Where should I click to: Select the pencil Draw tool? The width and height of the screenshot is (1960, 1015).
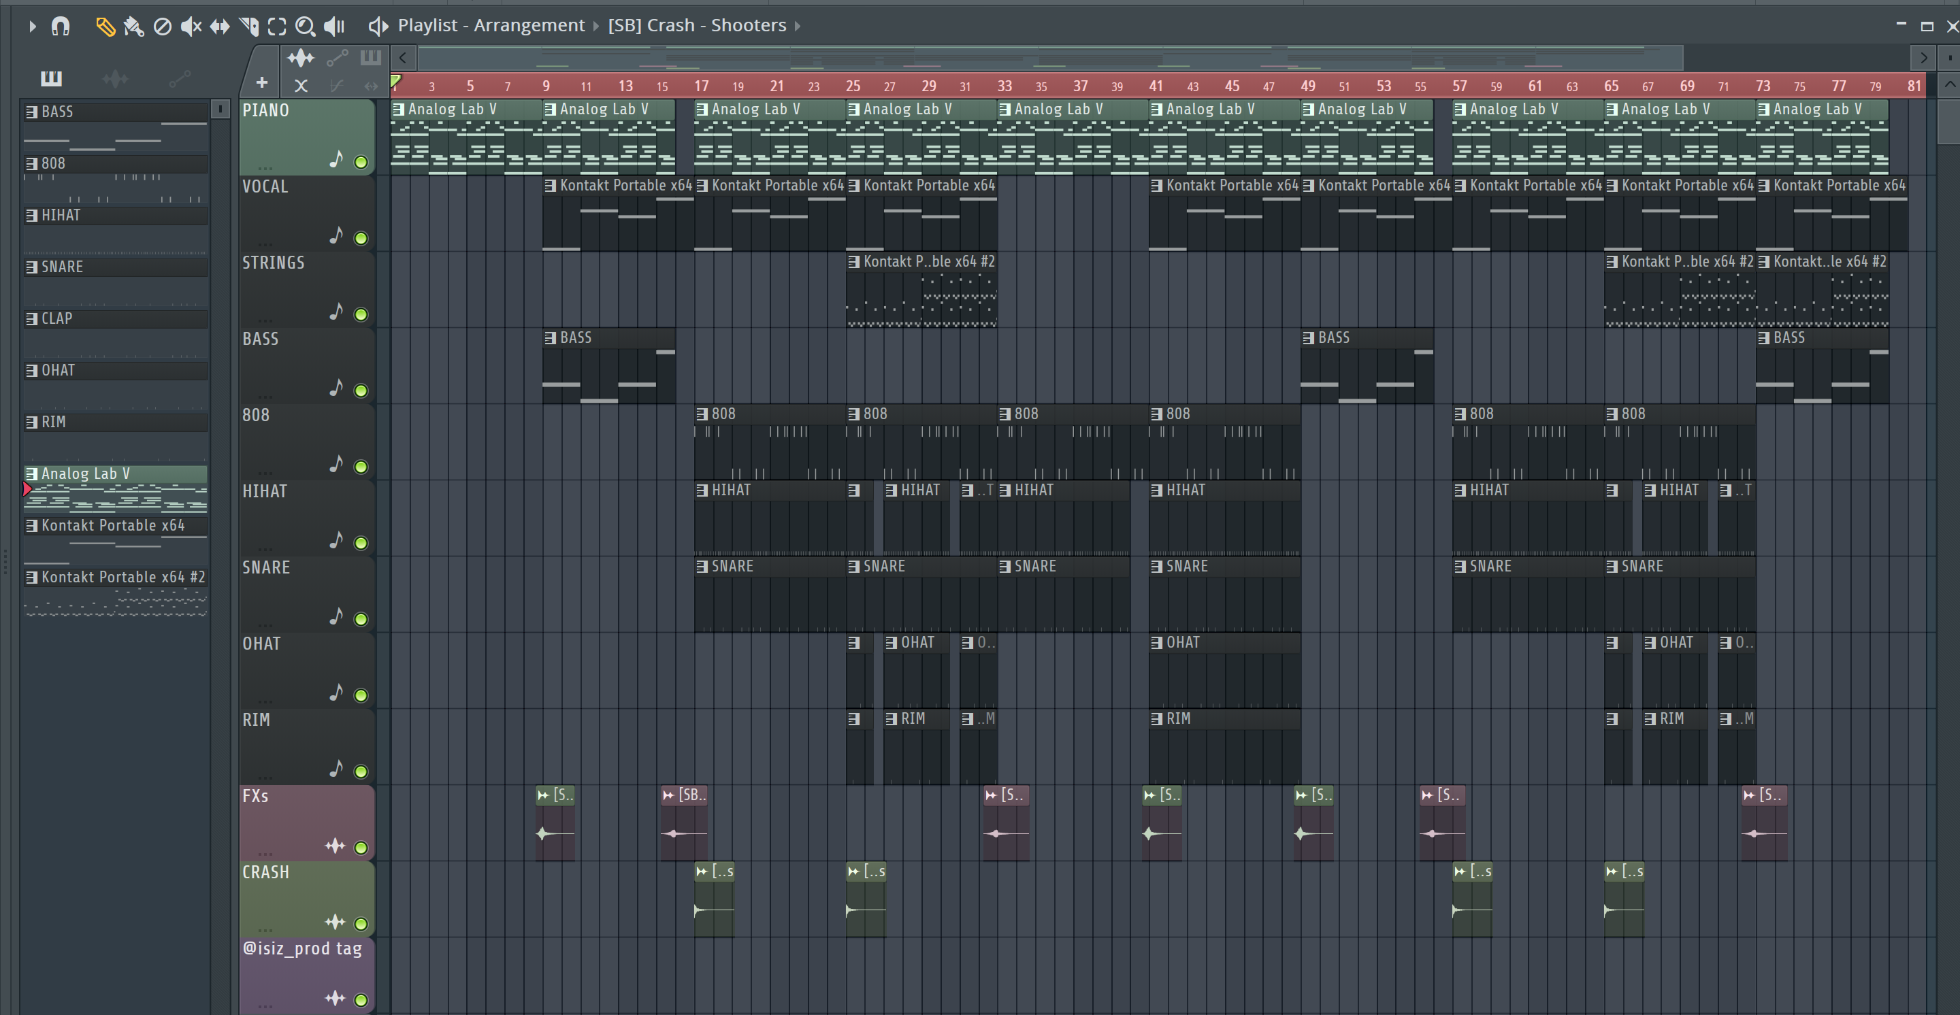pos(105,27)
